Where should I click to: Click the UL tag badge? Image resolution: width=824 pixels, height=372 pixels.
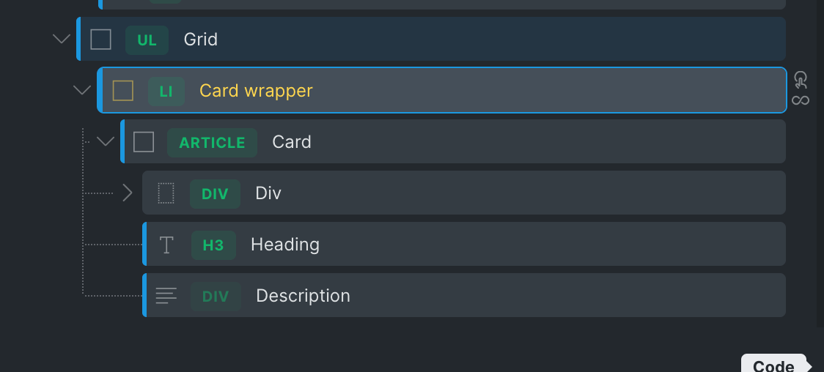(x=147, y=40)
